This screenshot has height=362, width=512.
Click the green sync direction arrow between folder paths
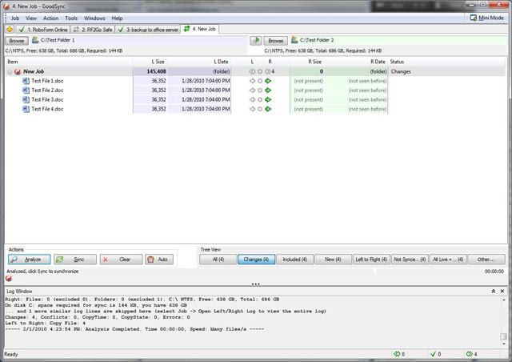256,40
